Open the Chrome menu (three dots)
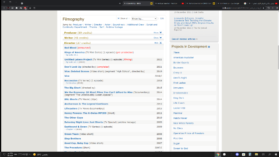The height and width of the screenshot is (157, 279). (x=4, y=8)
